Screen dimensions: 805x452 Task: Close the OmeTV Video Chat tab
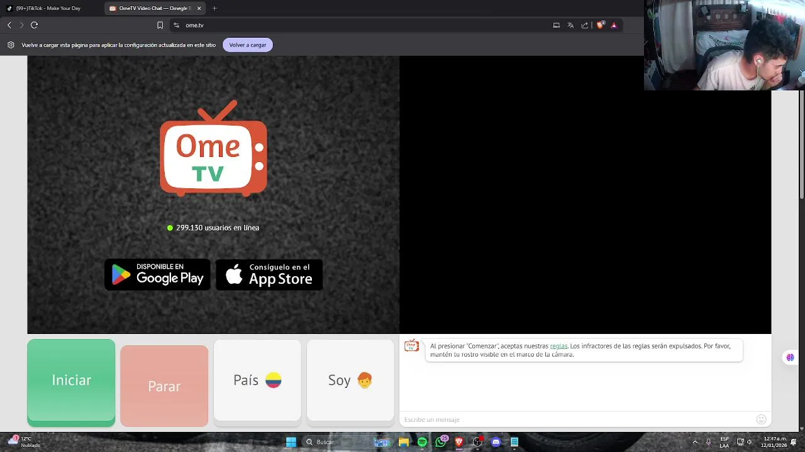(199, 8)
